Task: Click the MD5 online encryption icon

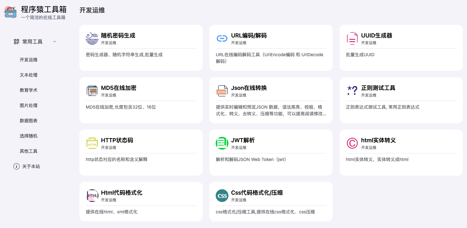Action: tap(92, 91)
